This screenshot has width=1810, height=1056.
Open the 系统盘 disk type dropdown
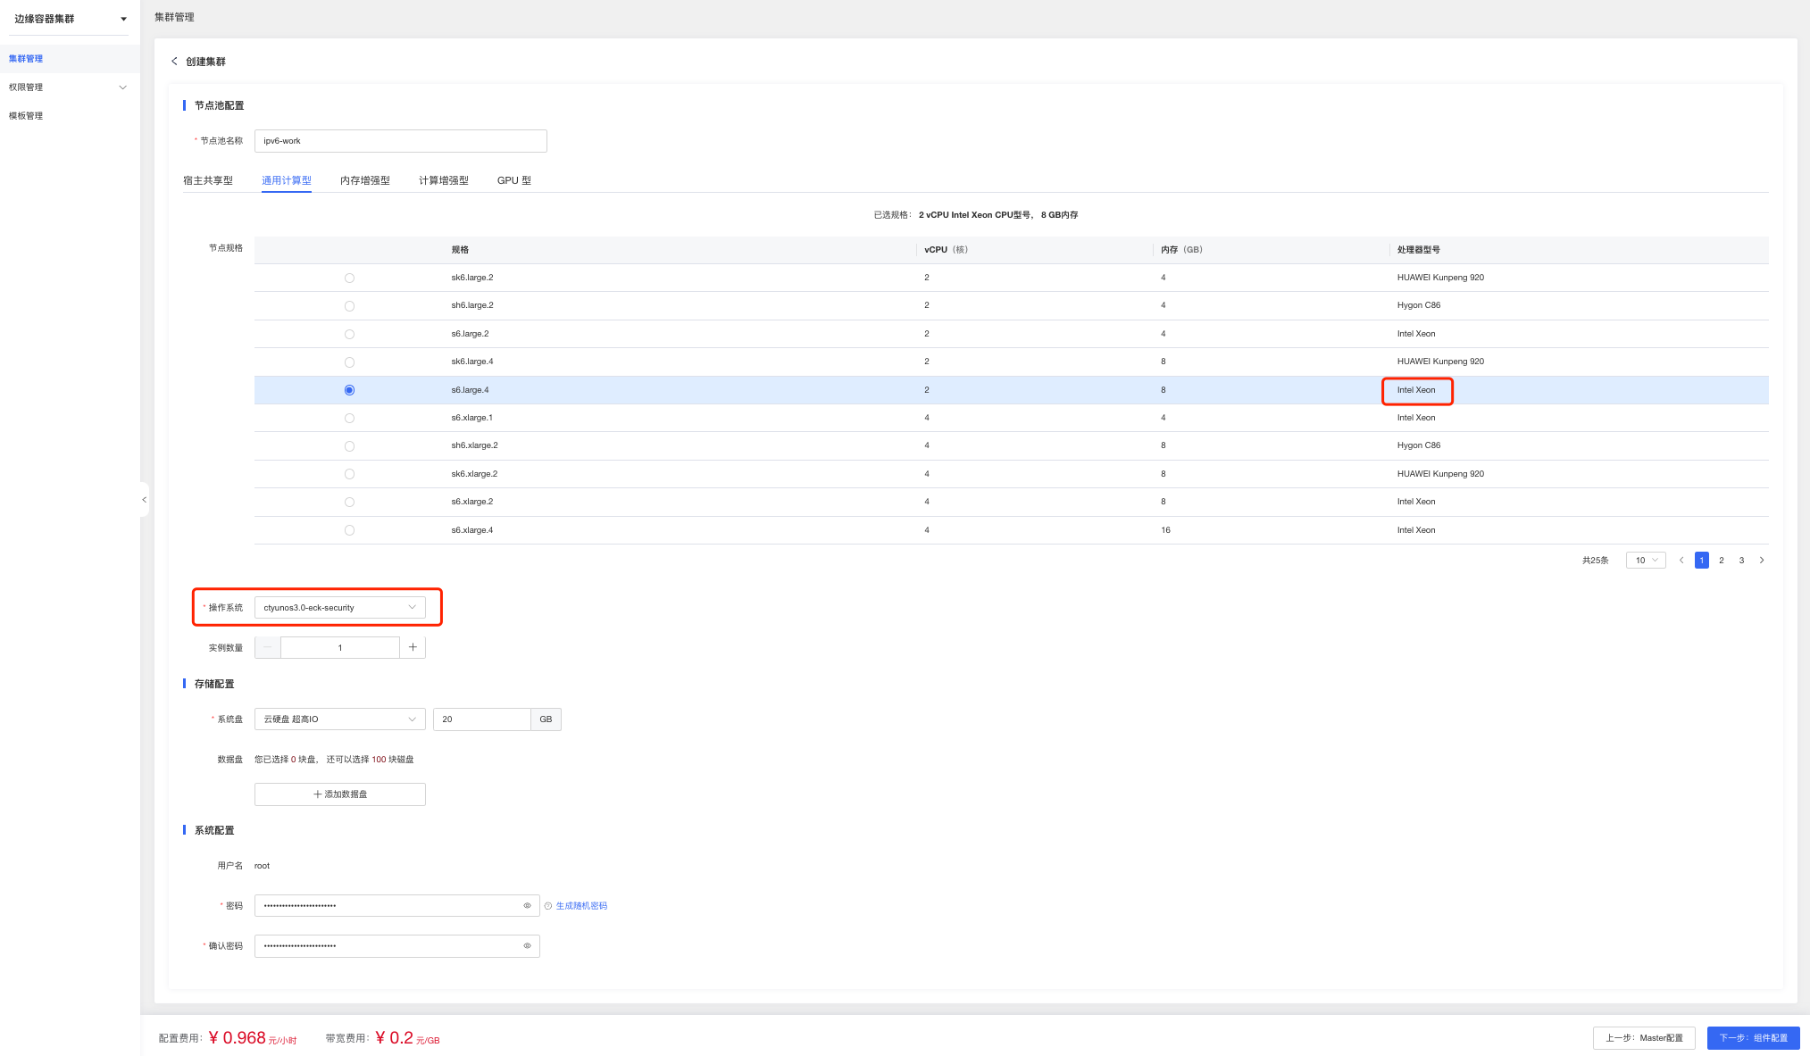point(339,719)
